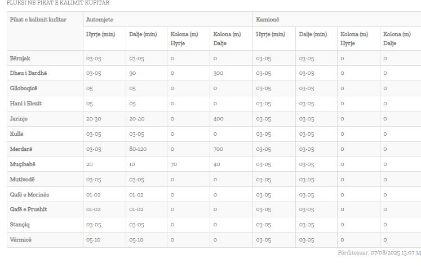Click the Bërnjak row label
Image resolution: width=421 pixels, height=268 pixels.
21,58
